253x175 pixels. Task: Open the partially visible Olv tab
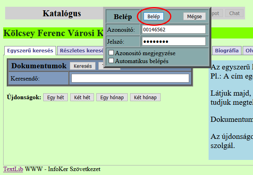pos(249,50)
